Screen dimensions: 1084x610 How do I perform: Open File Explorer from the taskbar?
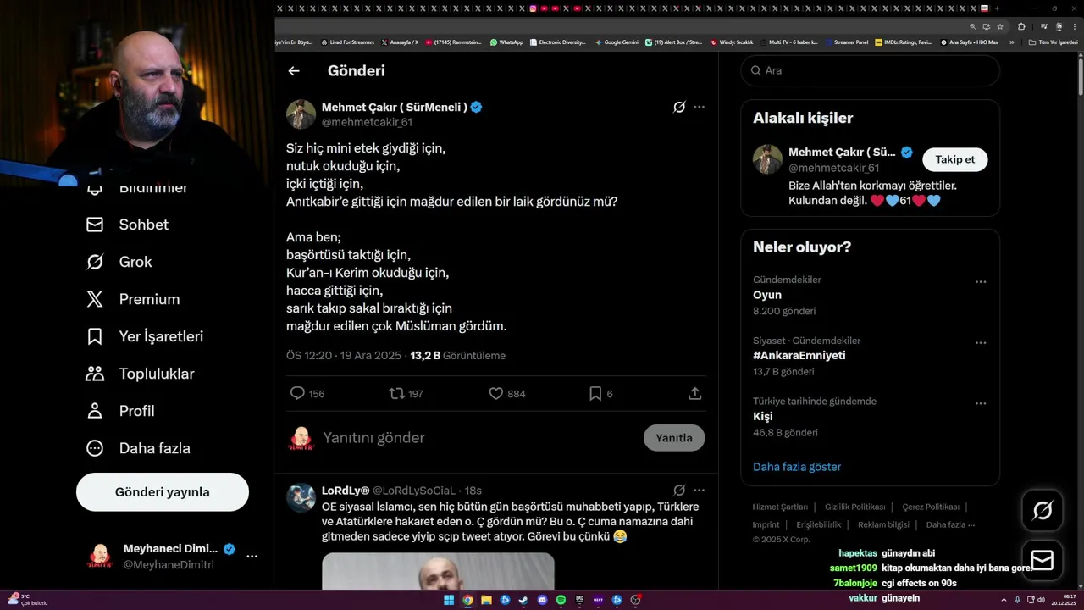coord(486,600)
